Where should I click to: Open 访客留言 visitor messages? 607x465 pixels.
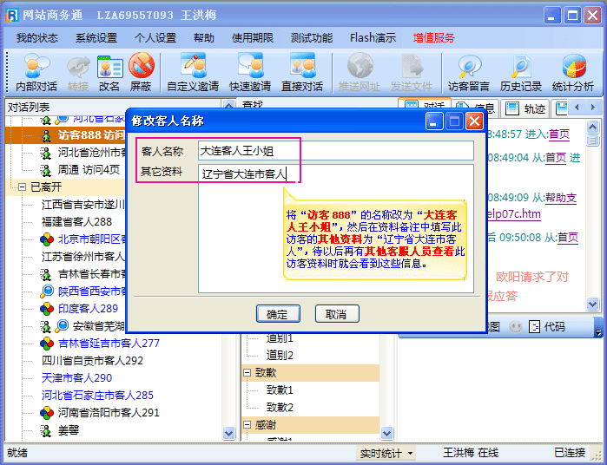469,72
